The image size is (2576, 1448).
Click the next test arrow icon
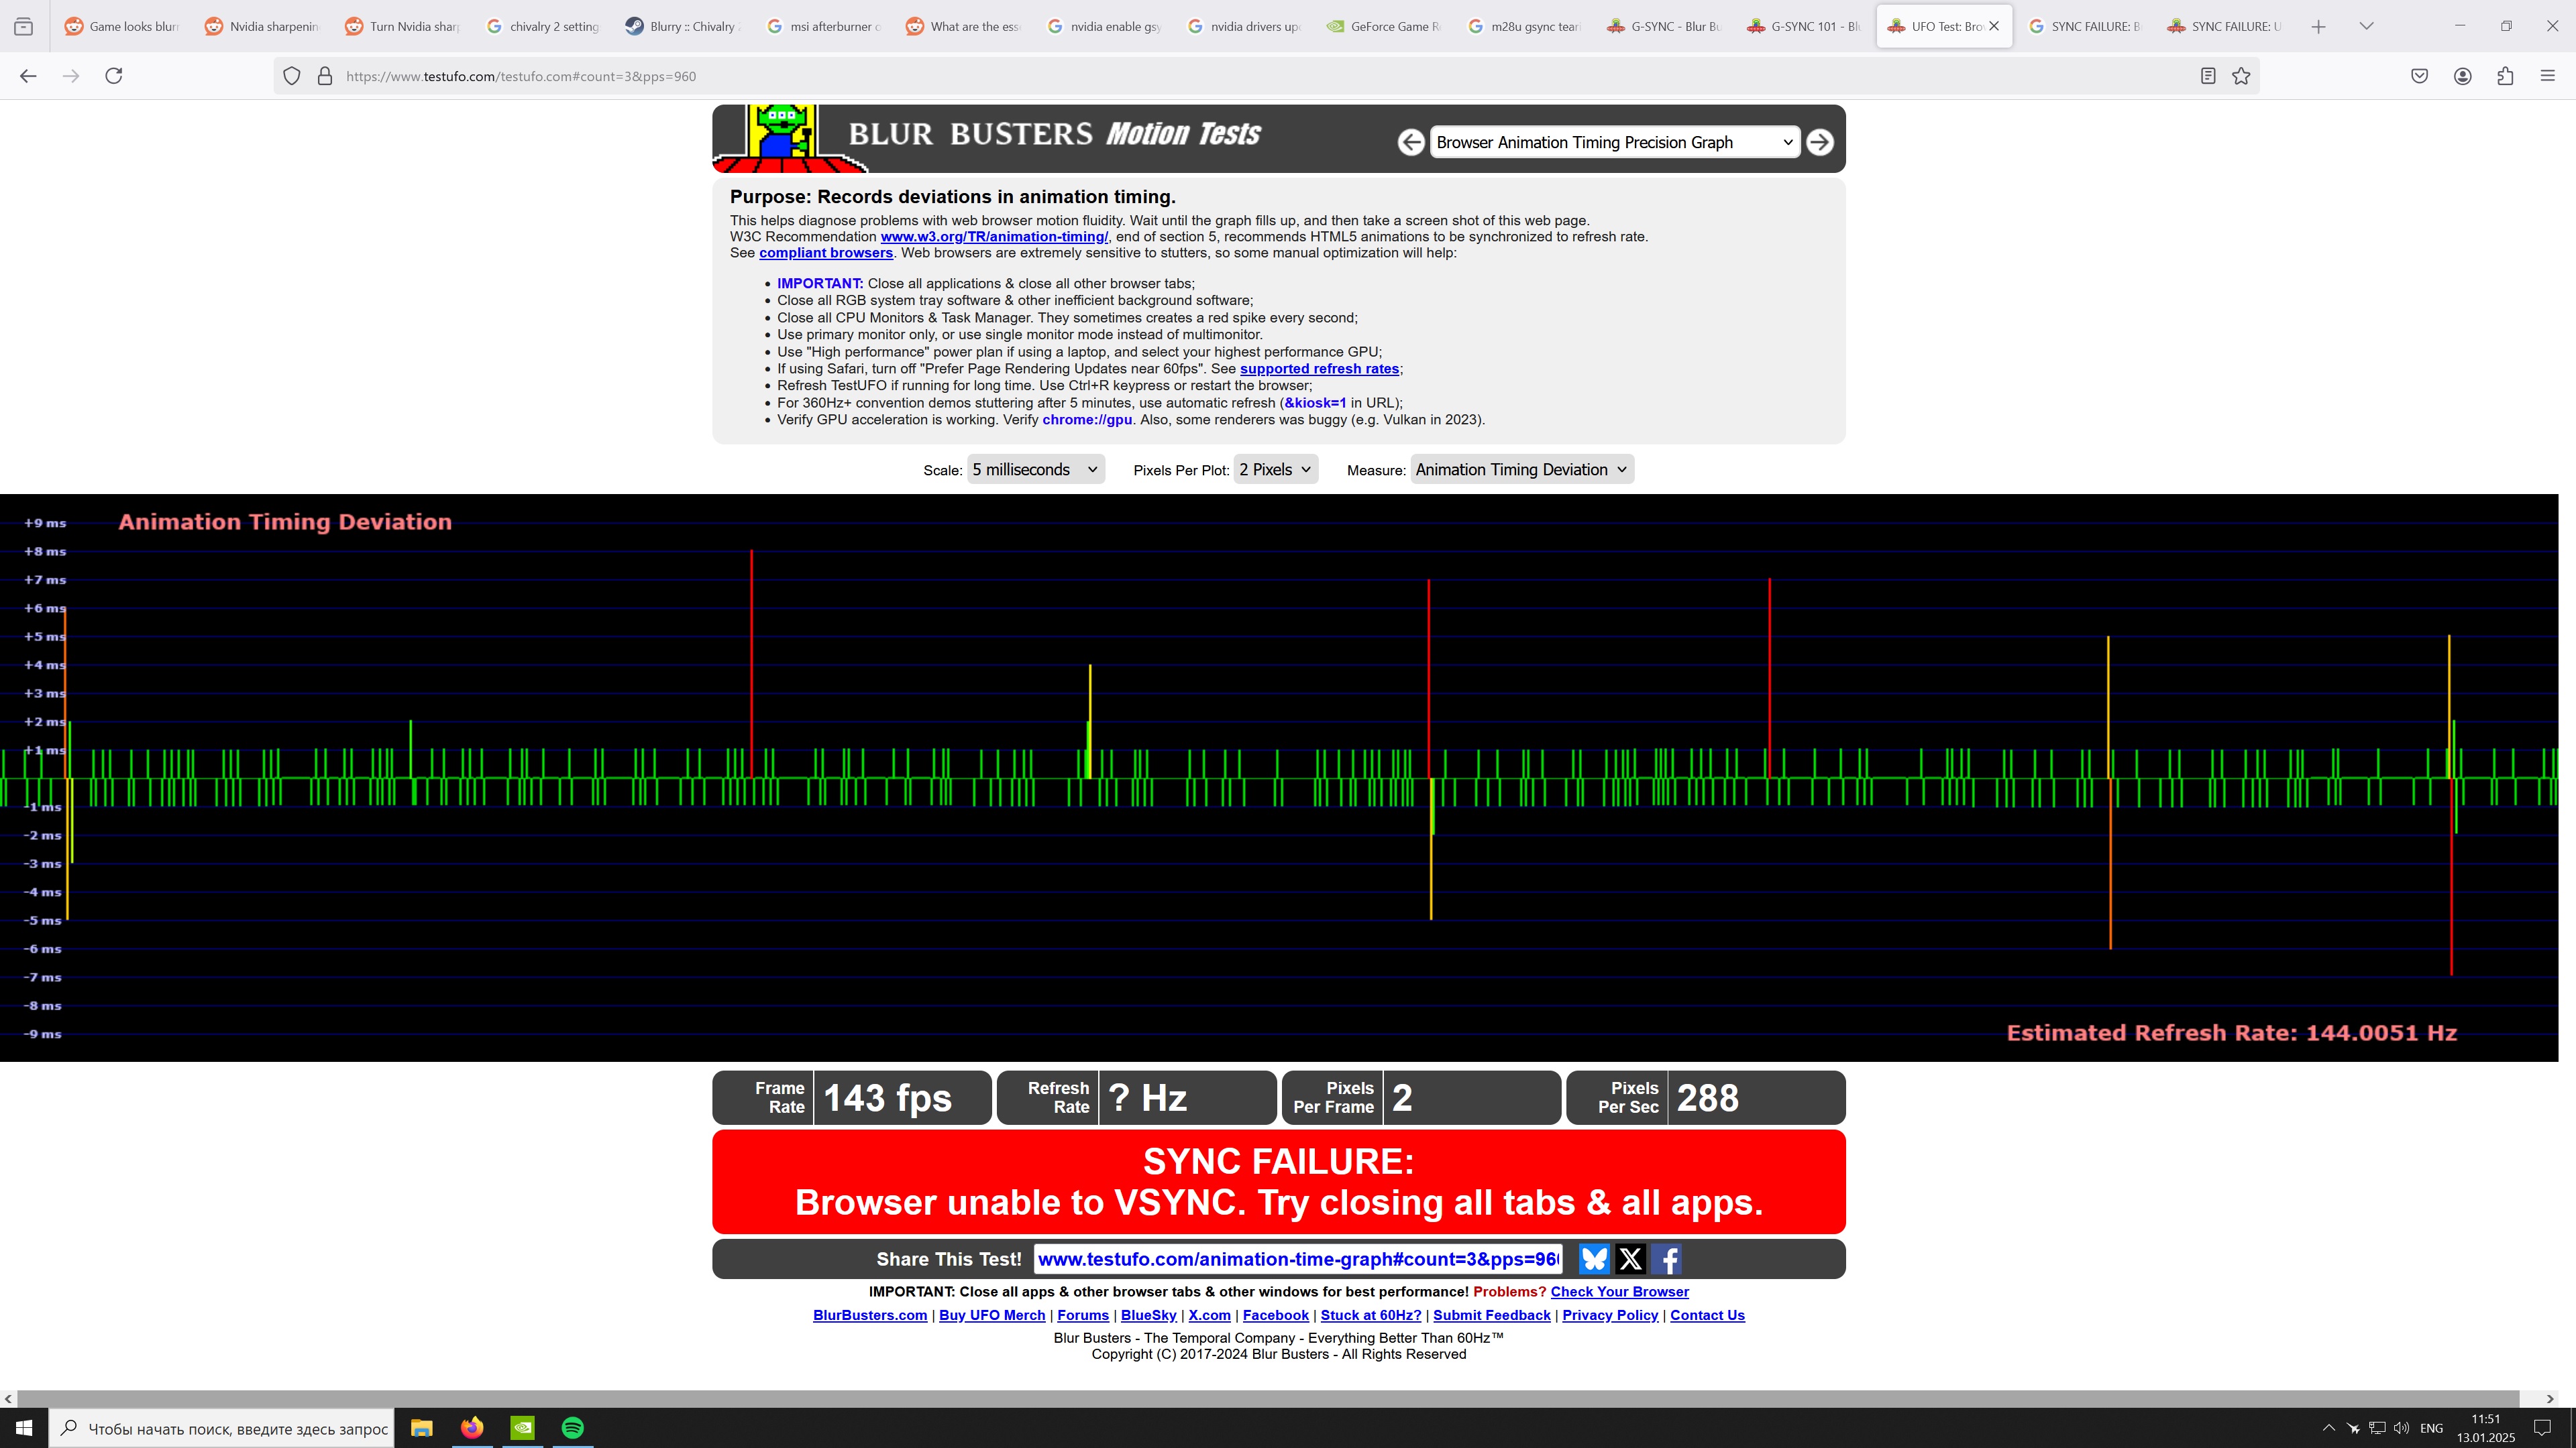click(1819, 142)
